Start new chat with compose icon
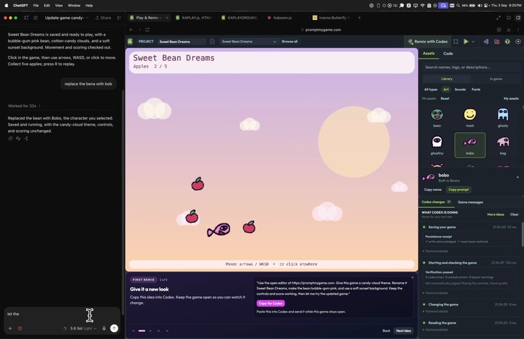The image size is (524, 339). (x=36, y=18)
